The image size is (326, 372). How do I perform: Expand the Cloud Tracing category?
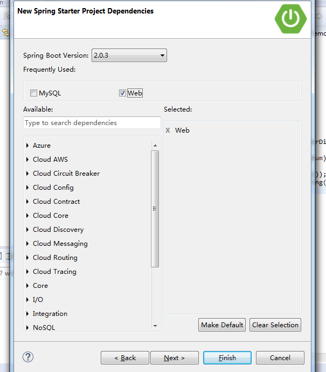(27, 271)
